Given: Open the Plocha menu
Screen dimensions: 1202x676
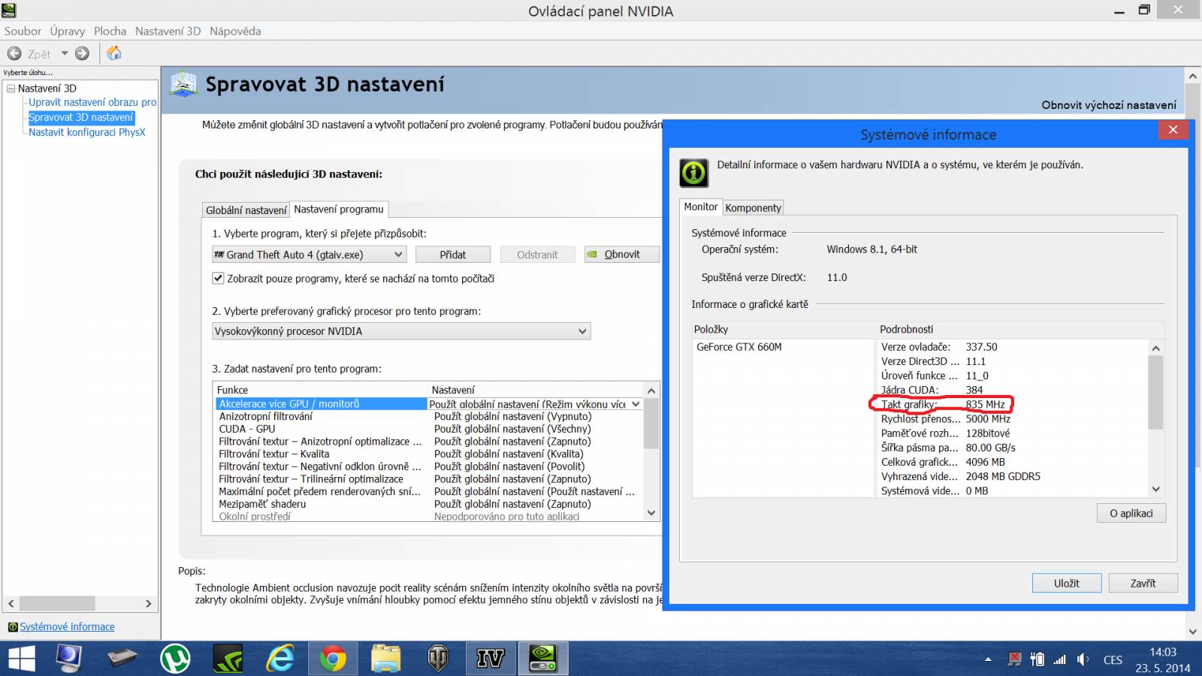Looking at the screenshot, I should coord(110,31).
